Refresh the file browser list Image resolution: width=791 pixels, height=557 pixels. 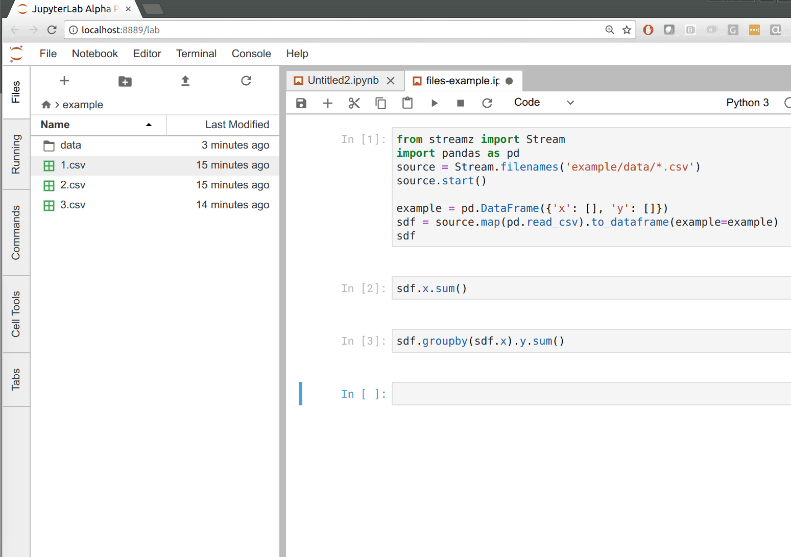coord(246,81)
